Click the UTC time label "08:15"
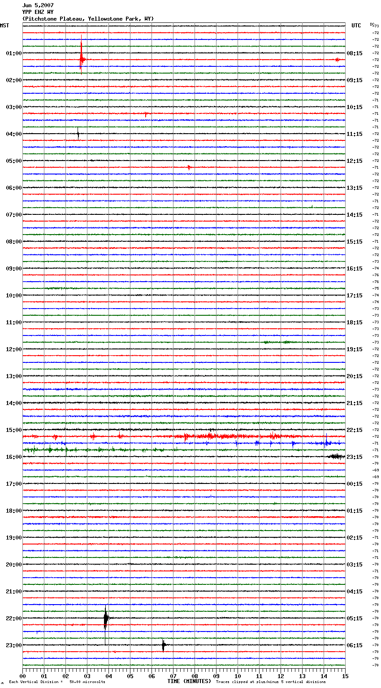Viewport: 381px width, 688px height. (355, 53)
